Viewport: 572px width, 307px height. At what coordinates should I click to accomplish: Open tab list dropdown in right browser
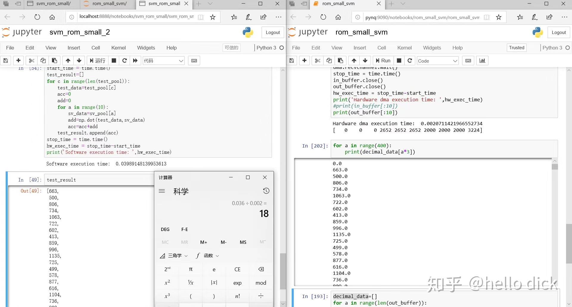[x=403, y=4]
